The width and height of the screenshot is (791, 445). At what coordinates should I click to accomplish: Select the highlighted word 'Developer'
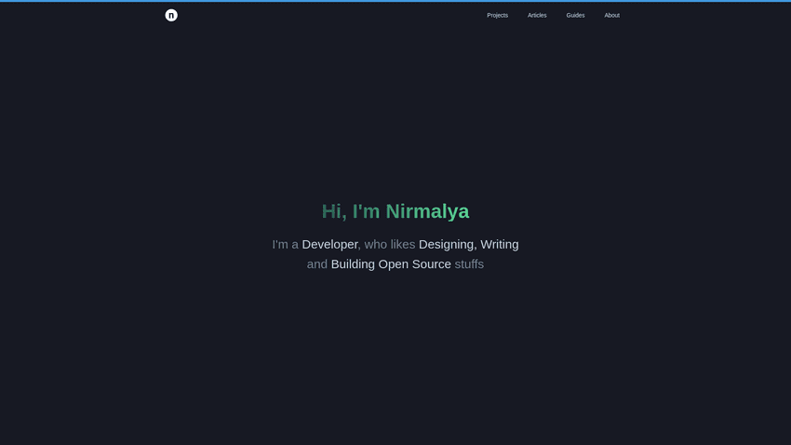click(329, 245)
